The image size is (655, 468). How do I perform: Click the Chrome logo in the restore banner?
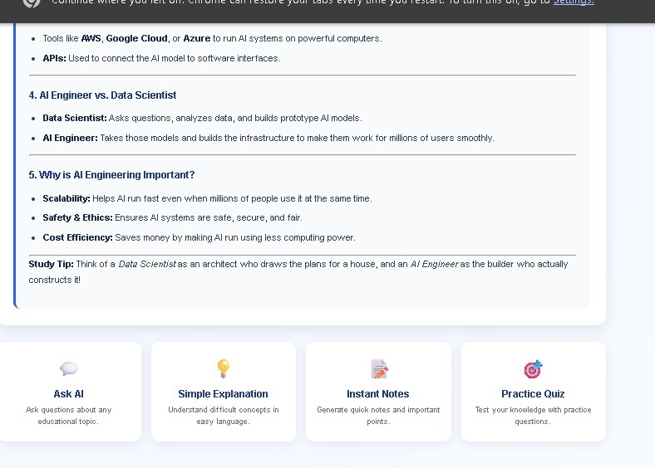(x=32, y=2)
